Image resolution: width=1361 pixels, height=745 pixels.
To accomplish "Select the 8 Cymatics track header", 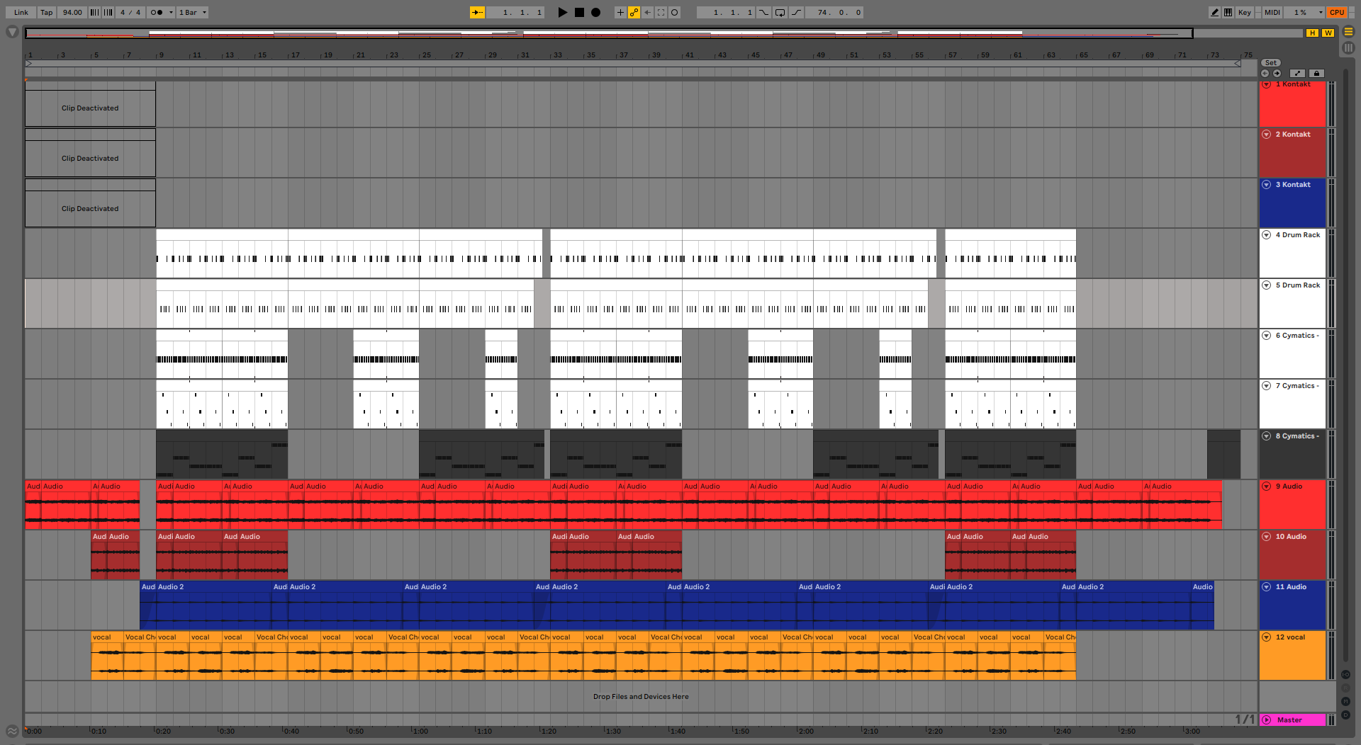I will (x=1292, y=454).
